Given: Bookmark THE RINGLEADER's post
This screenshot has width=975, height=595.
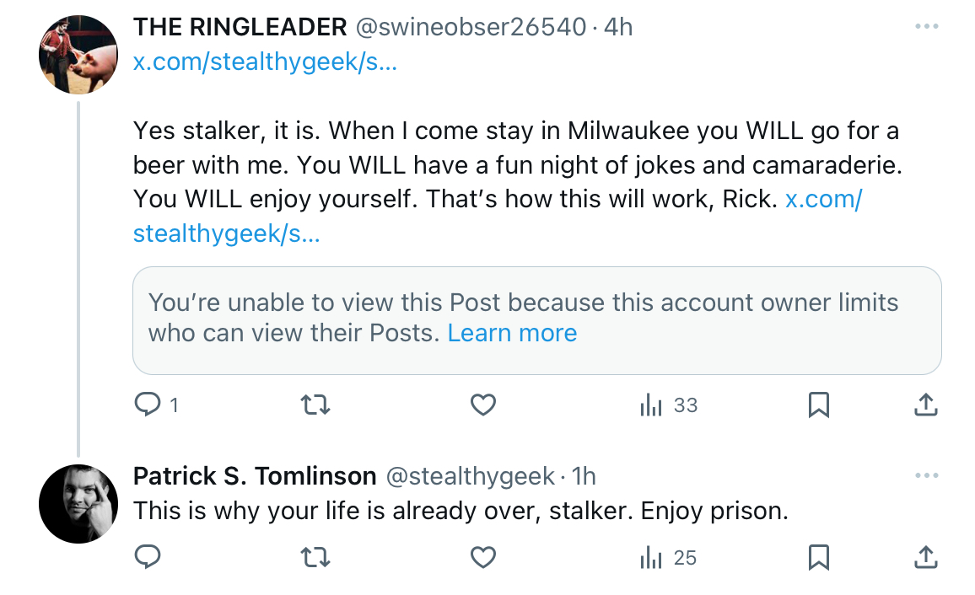Looking at the screenshot, I should tap(818, 405).
